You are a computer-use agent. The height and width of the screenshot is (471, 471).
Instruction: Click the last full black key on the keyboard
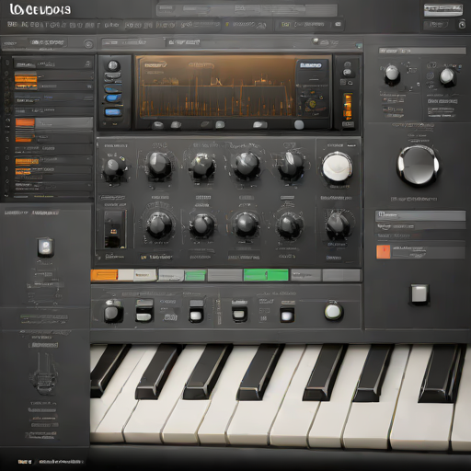pyautogui.click(x=441, y=373)
